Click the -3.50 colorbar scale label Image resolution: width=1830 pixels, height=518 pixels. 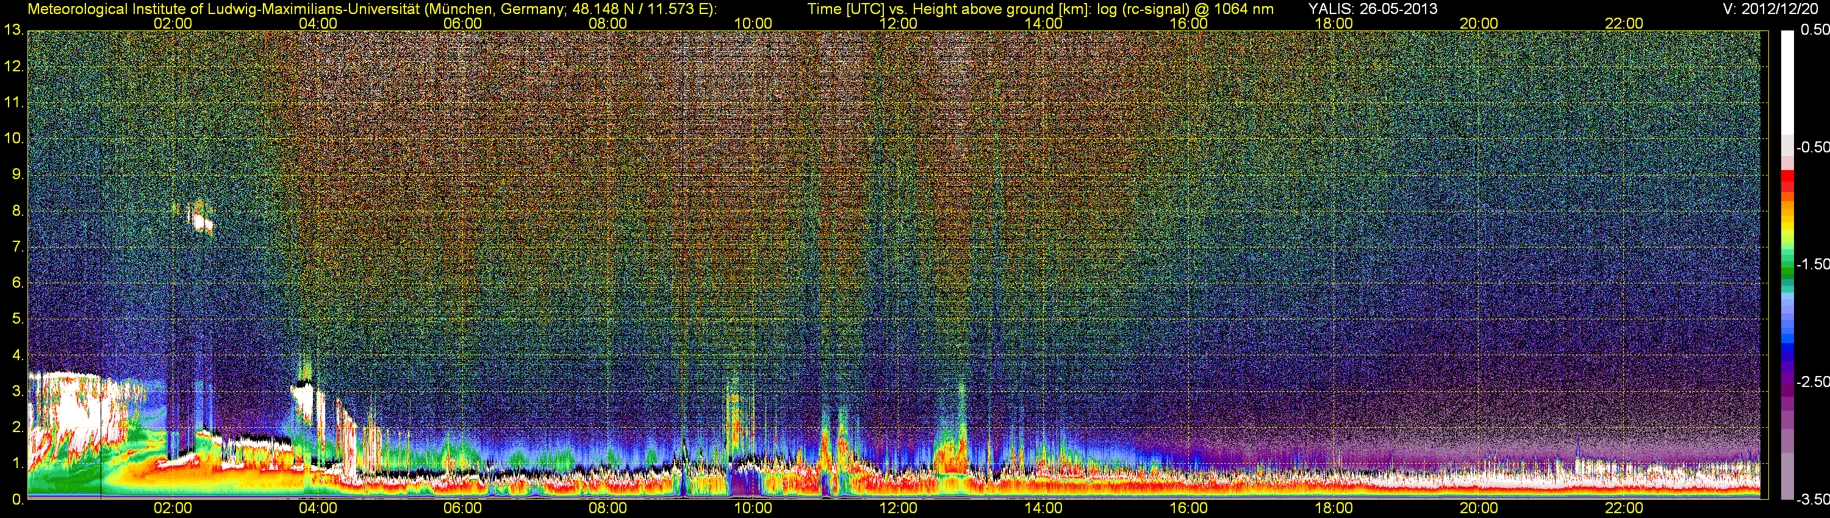[x=1812, y=500]
